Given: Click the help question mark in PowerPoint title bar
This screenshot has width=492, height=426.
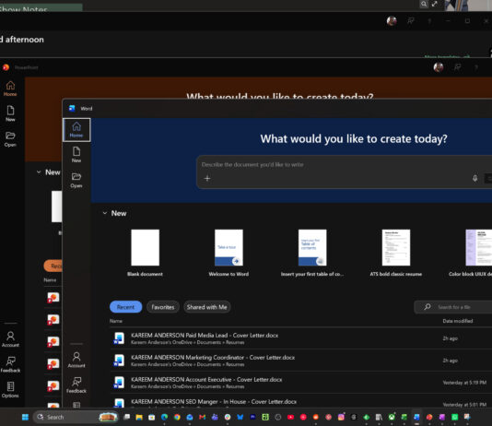Looking at the screenshot, I should coord(476,67).
